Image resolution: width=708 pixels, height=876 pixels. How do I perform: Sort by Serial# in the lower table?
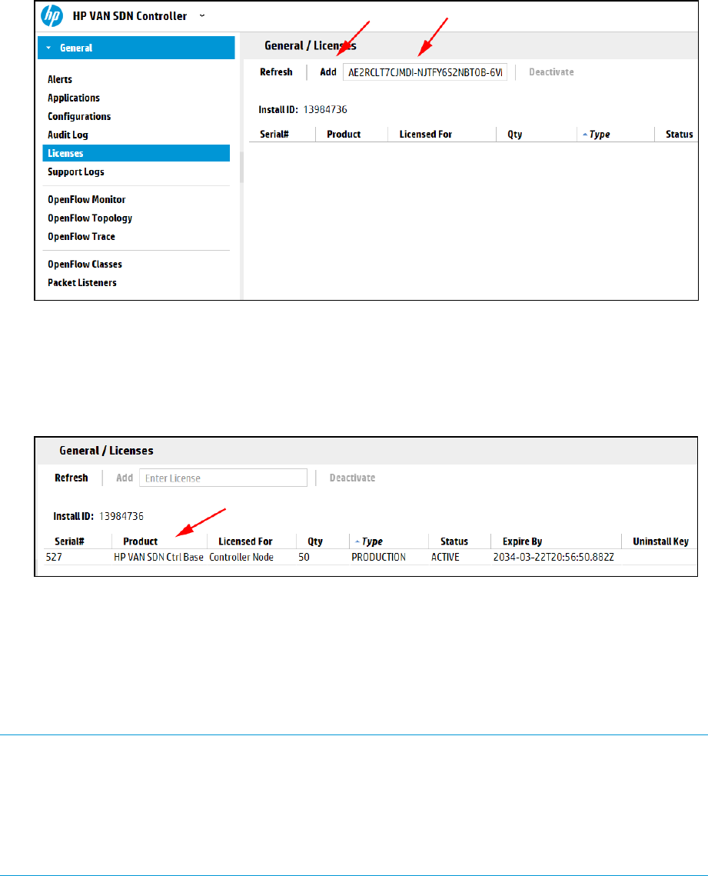click(69, 541)
